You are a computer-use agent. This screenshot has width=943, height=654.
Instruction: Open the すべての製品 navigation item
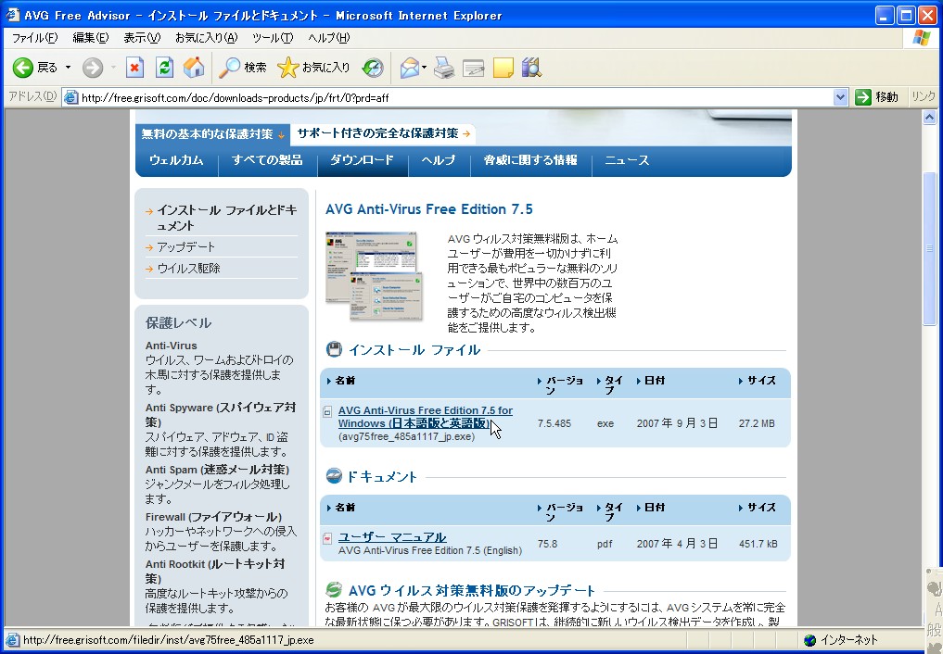pyautogui.click(x=267, y=160)
